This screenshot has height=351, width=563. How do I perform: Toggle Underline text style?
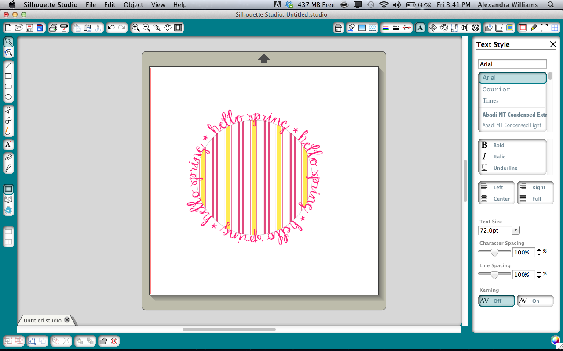pos(512,168)
